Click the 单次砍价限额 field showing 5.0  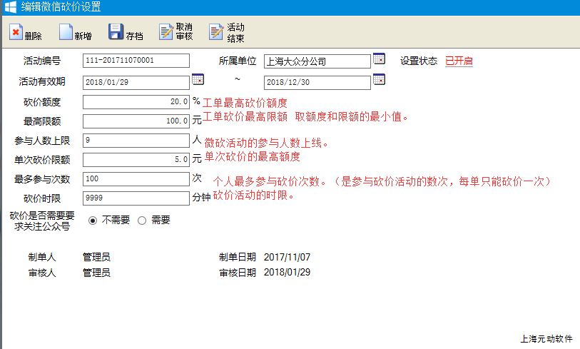(x=136, y=160)
